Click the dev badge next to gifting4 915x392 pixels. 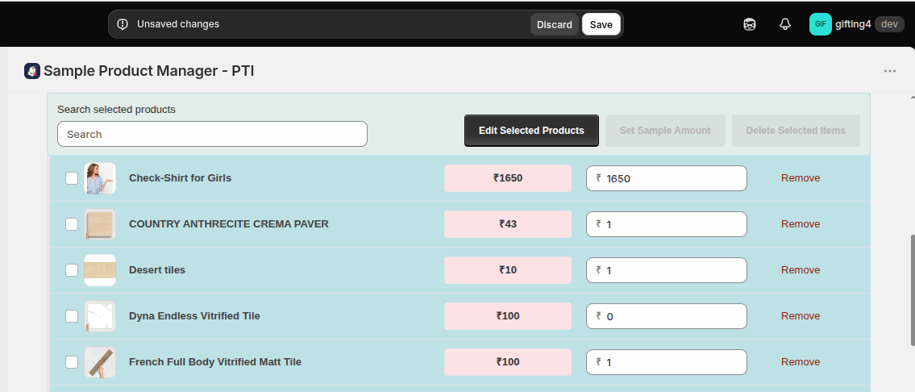point(889,24)
